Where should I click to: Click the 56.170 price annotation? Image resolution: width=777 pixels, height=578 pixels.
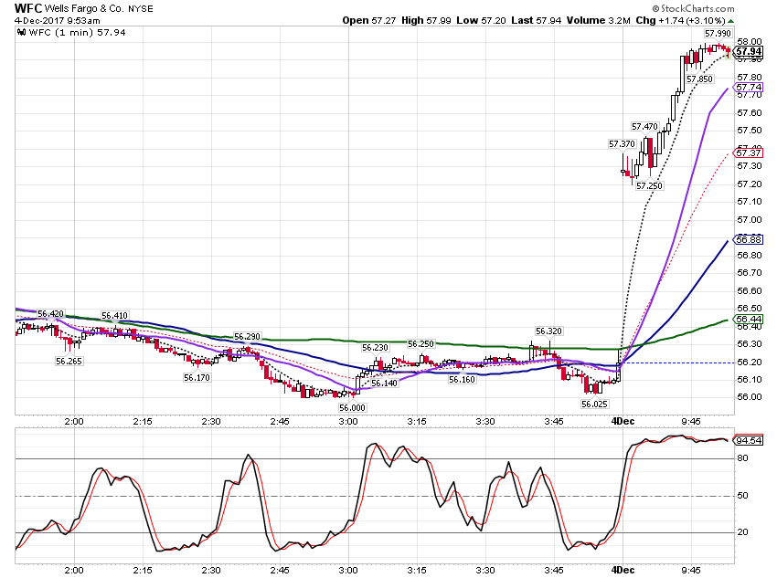[197, 378]
